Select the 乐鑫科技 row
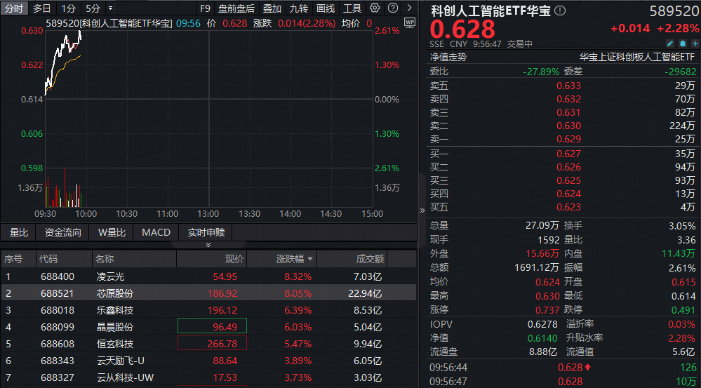This screenshot has height=388, width=701. point(208,310)
